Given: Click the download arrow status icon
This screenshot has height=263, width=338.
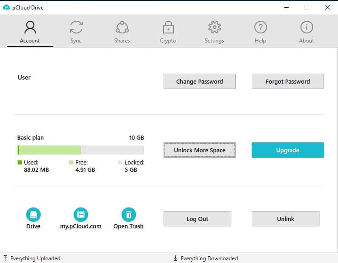Looking at the screenshot, I should tap(176, 258).
